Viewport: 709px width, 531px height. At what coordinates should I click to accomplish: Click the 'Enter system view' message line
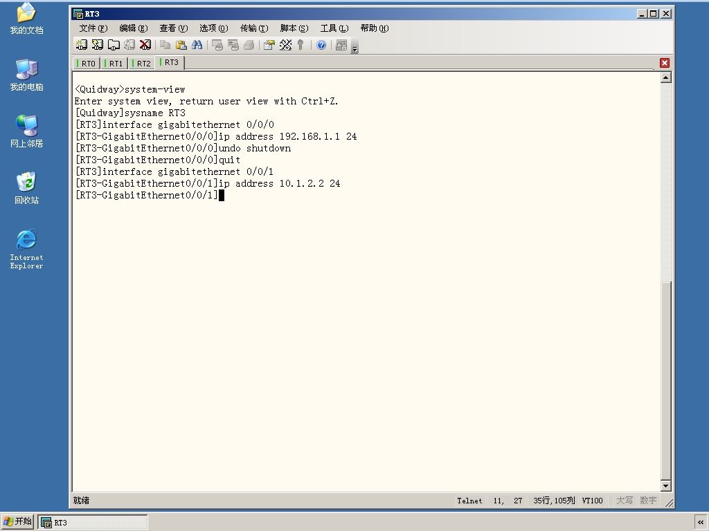206,101
